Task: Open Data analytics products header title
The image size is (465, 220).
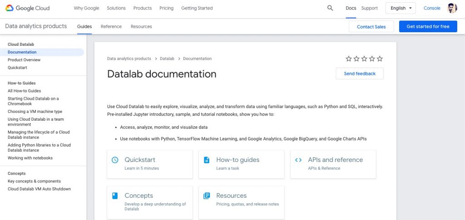Action: click(36, 26)
